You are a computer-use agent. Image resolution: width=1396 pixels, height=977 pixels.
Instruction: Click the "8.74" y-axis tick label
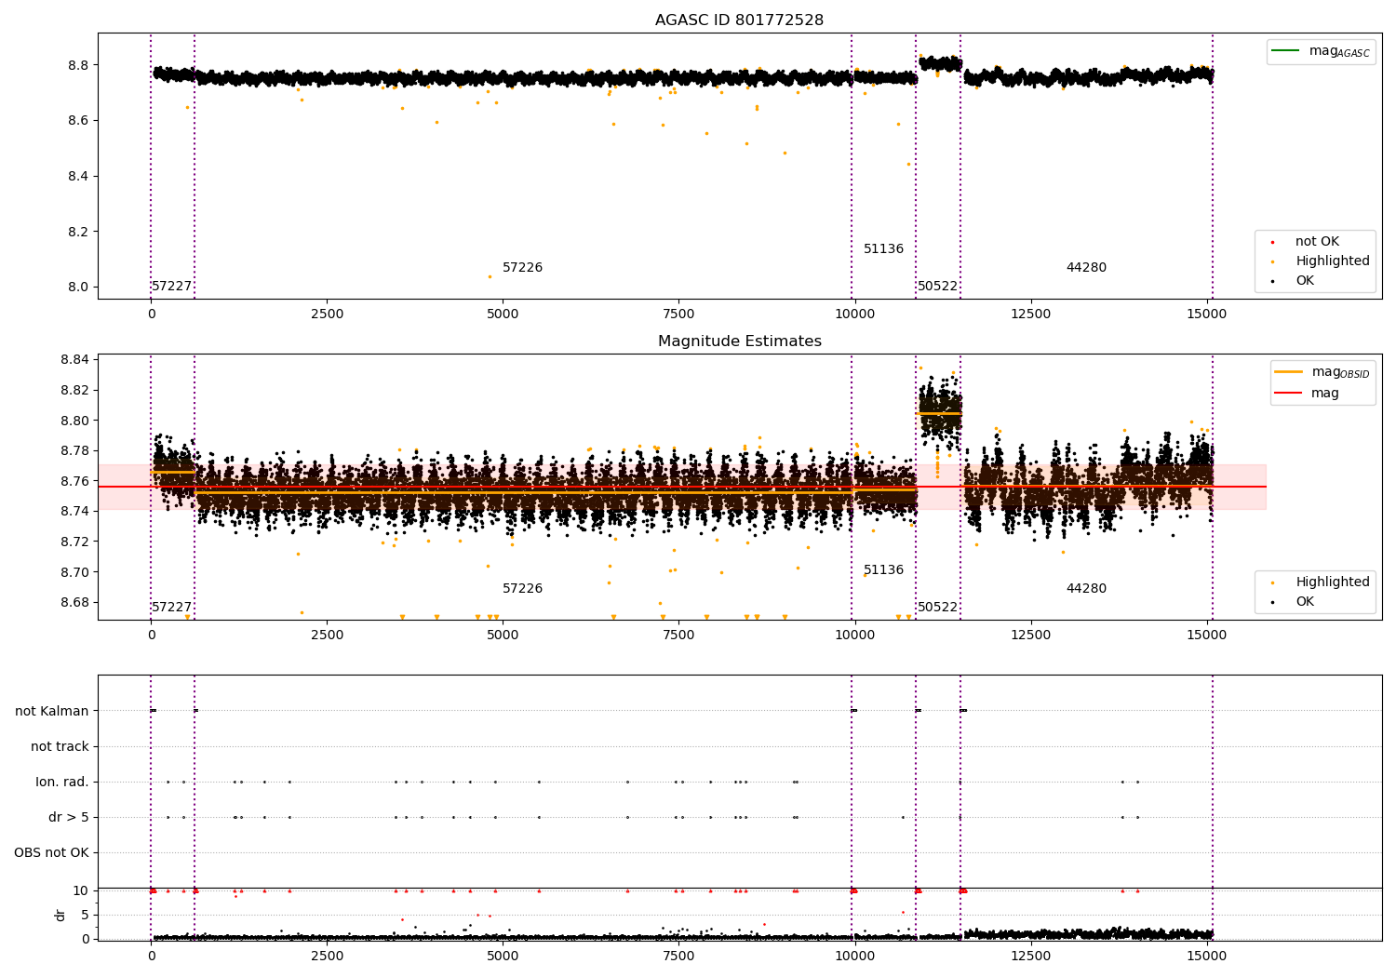click(74, 512)
